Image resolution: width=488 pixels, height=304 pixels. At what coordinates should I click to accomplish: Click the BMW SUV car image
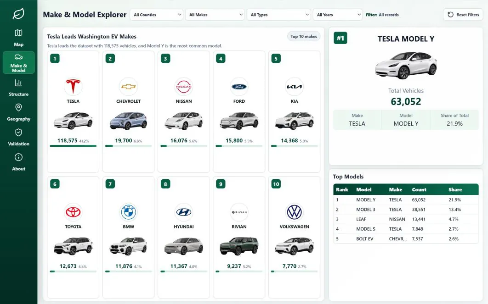click(x=128, y=246)
